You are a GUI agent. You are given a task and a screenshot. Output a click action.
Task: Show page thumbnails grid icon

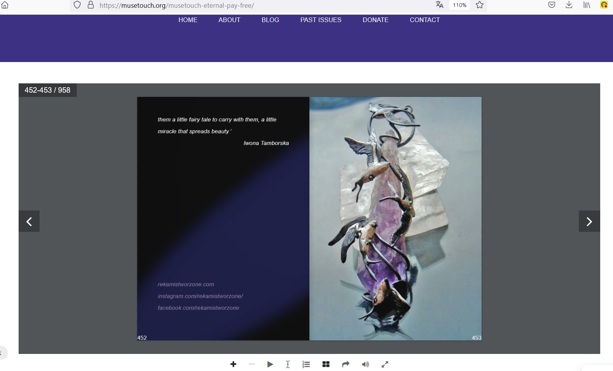pos(326,364)
